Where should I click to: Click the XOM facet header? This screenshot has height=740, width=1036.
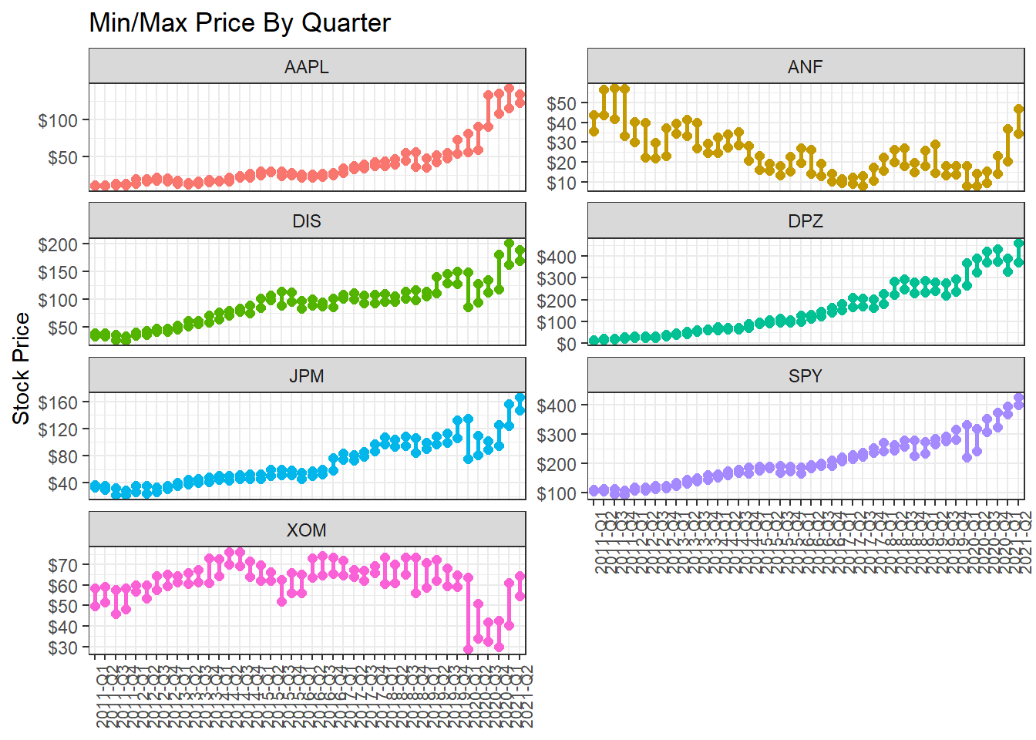coord(307,530)
